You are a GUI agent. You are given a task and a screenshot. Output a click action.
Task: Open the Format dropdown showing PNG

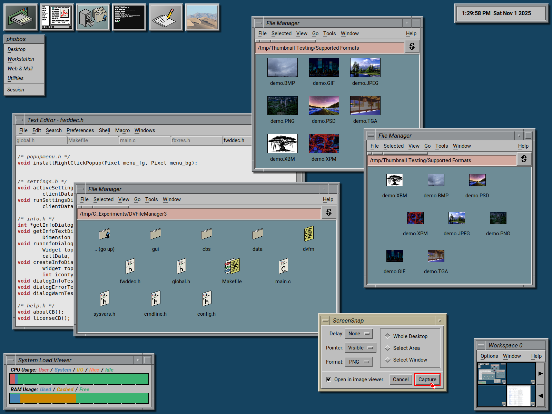pos(359,362)
